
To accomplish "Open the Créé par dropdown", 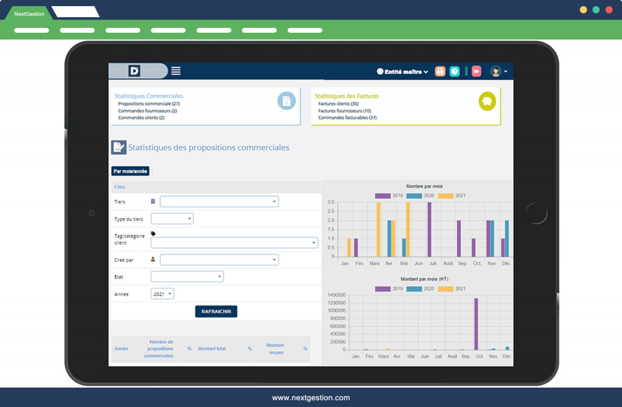I will 219,260.
